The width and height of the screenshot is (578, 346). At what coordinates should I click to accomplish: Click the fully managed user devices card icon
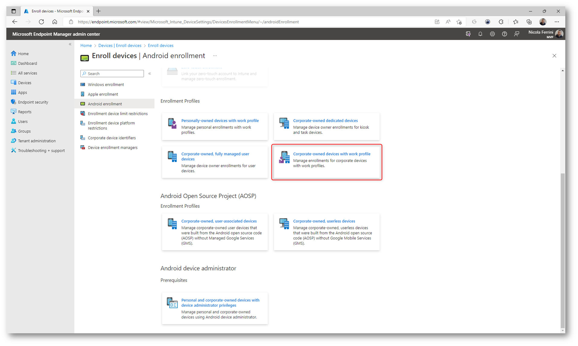pyautogui.click(x=172, y=156)
